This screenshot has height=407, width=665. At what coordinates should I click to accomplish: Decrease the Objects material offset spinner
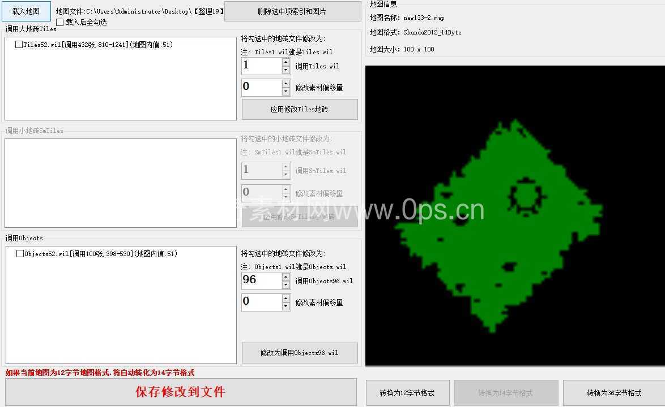coord(286,306)
